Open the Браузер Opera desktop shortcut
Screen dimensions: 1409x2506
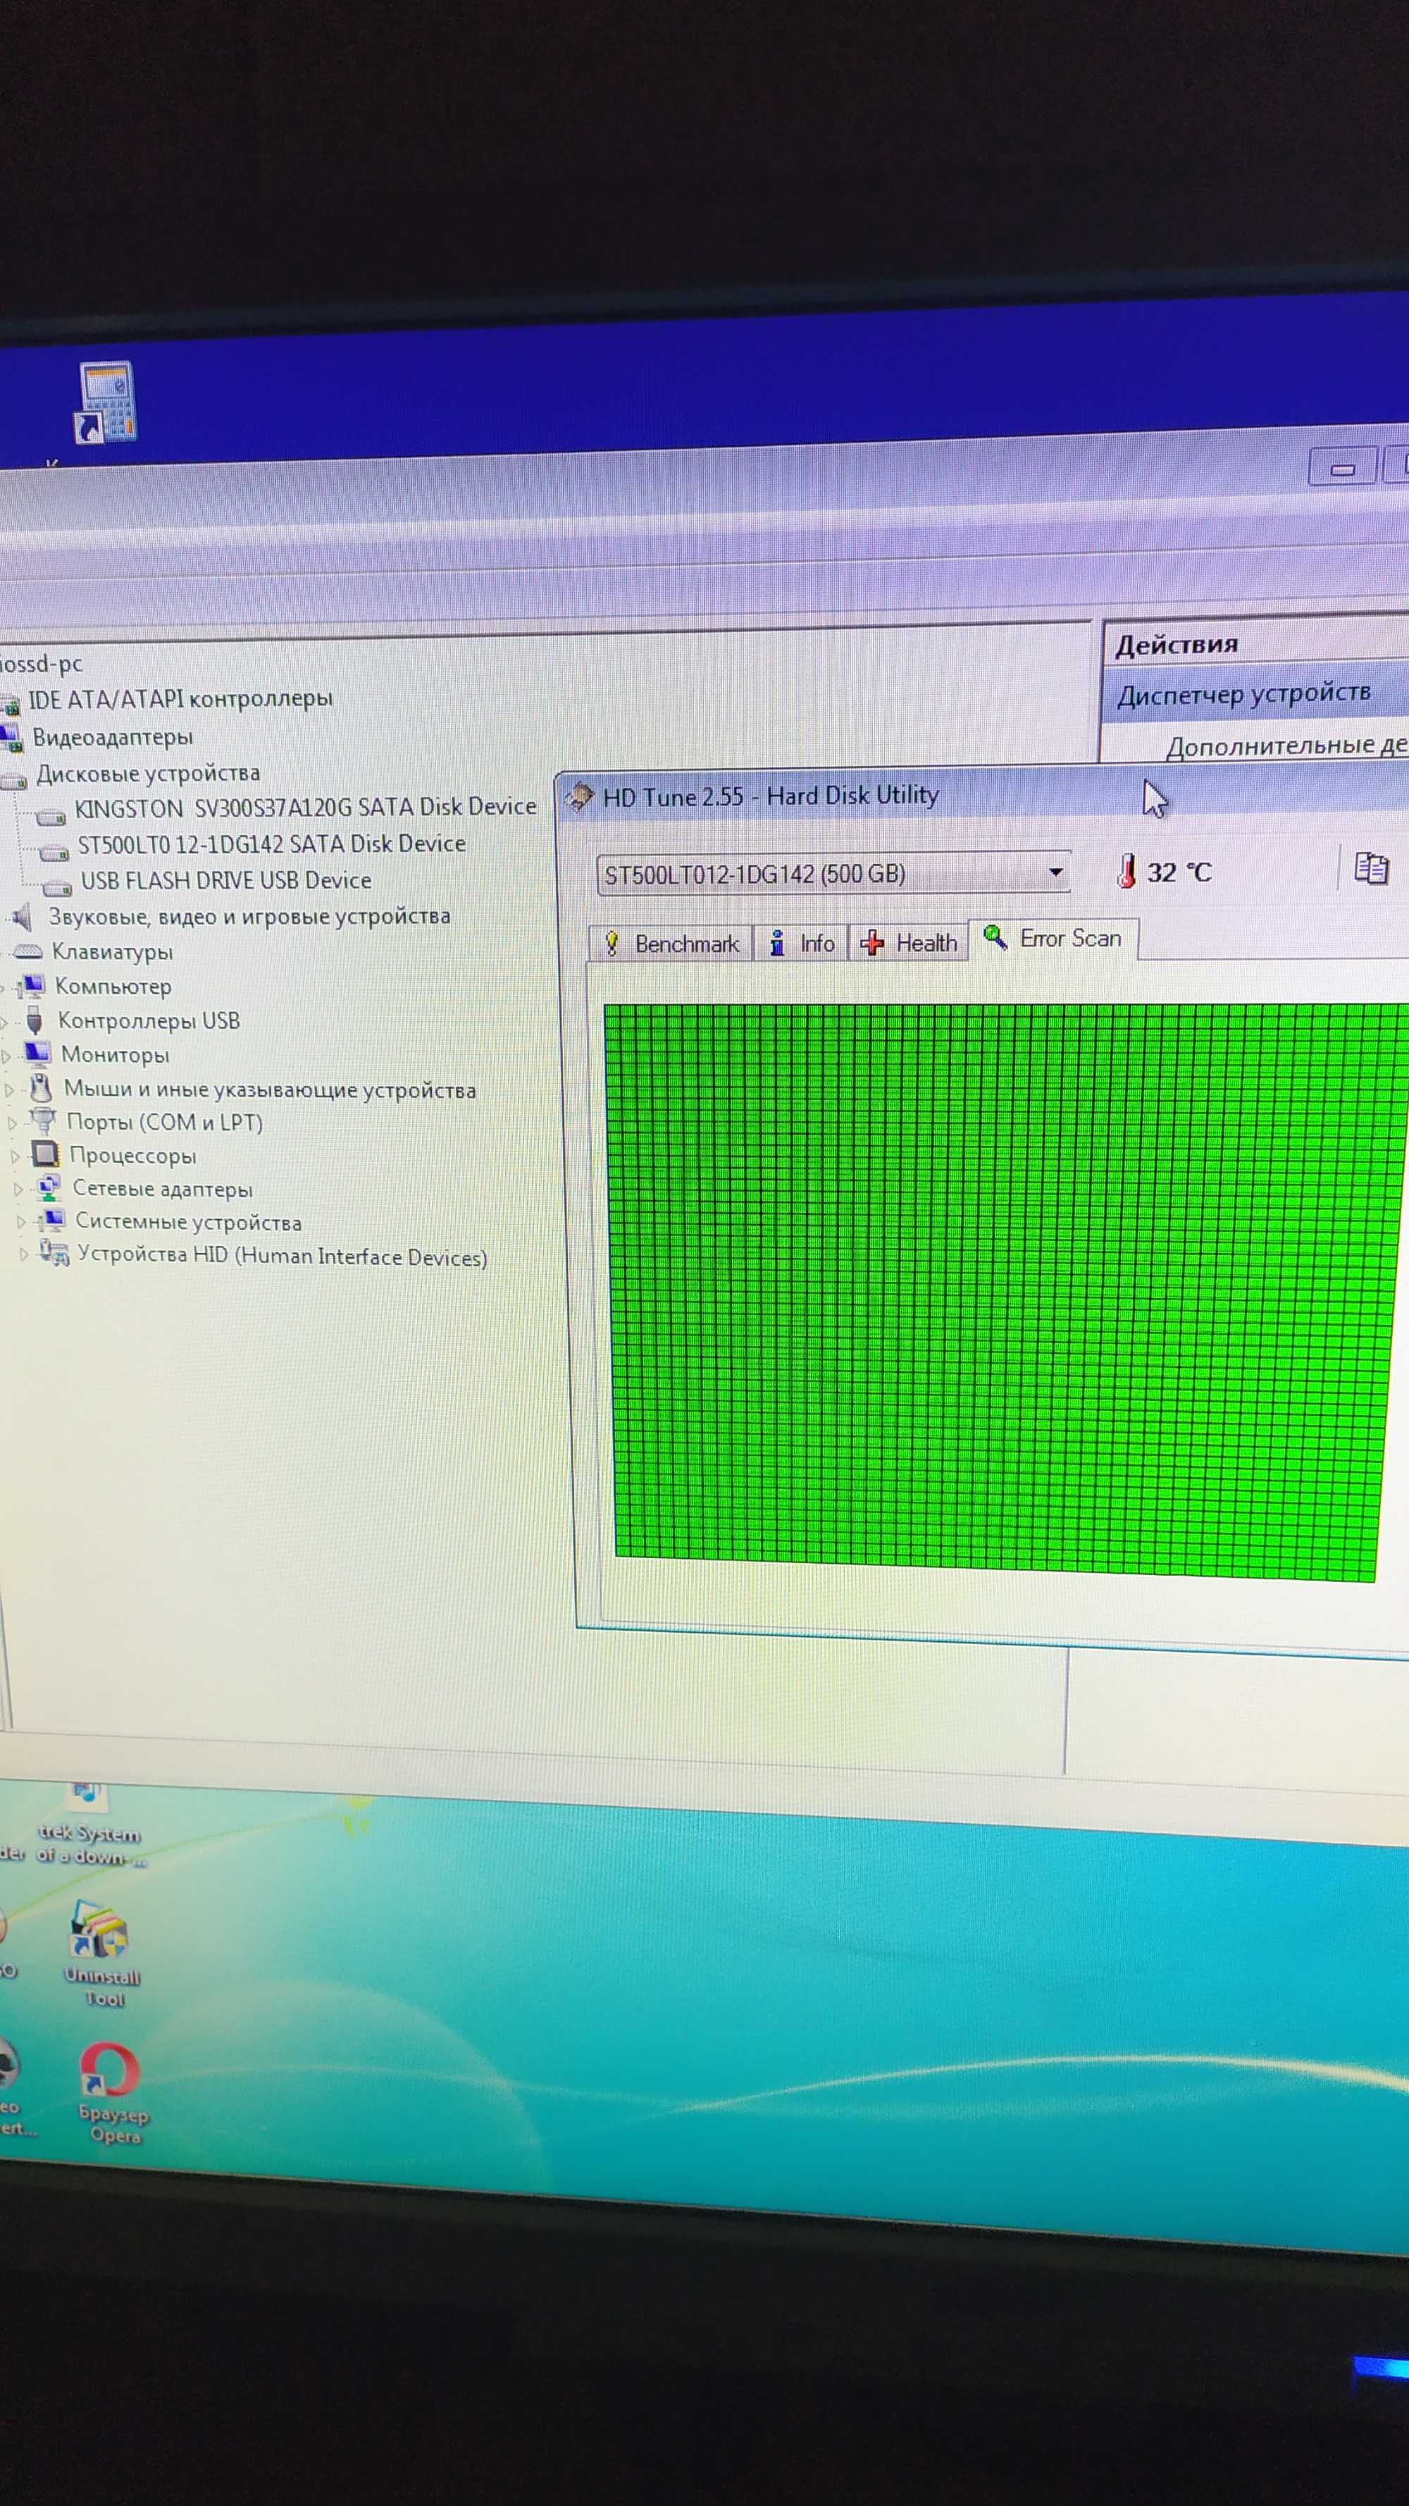pyautogui.click(x=112, y=2092)
